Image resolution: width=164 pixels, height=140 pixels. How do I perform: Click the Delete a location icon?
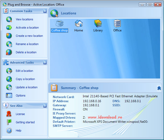tap(9, 52)
